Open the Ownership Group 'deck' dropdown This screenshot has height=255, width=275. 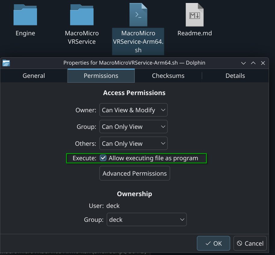point(147,219)
